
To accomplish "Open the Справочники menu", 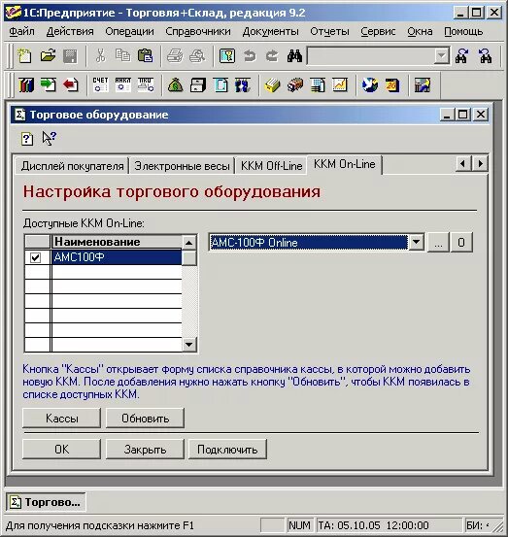I will point(198,31).
